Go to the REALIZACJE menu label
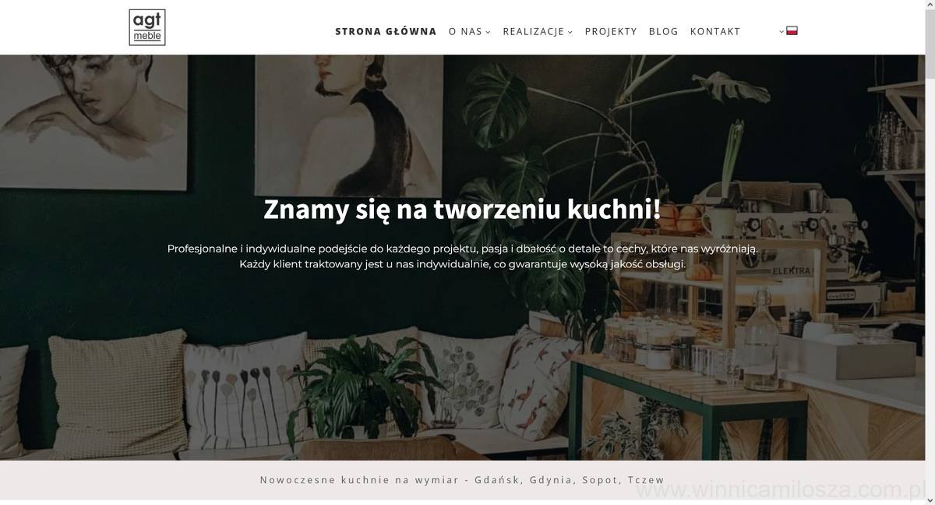935x505 pixels. click(534, 32)
